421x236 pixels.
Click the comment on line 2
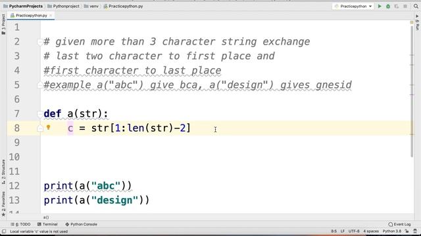click(177, 42)
